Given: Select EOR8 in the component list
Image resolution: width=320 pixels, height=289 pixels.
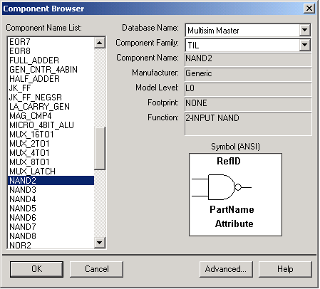Looking at the screenshot, I should coord(51,51).
